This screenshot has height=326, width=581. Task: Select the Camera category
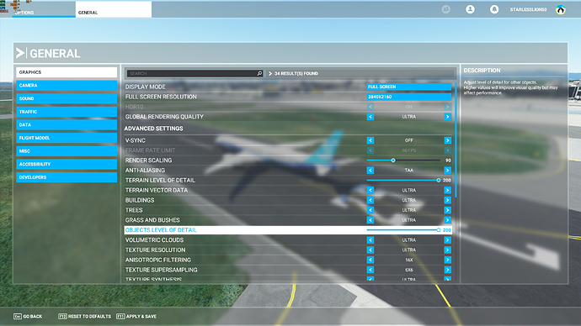[x=67, y=86]
